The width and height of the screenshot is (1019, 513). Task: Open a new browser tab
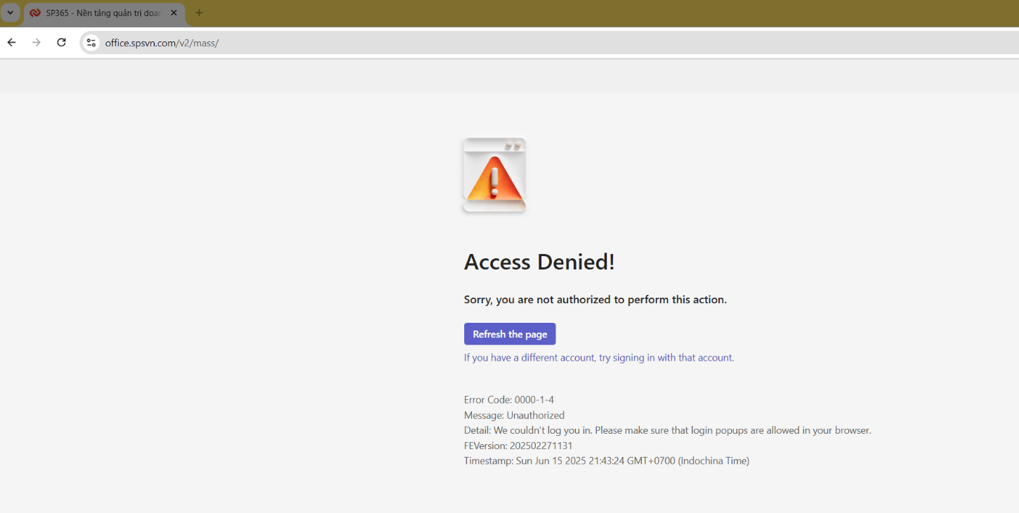pyautogui.click(x=199, y=13)
